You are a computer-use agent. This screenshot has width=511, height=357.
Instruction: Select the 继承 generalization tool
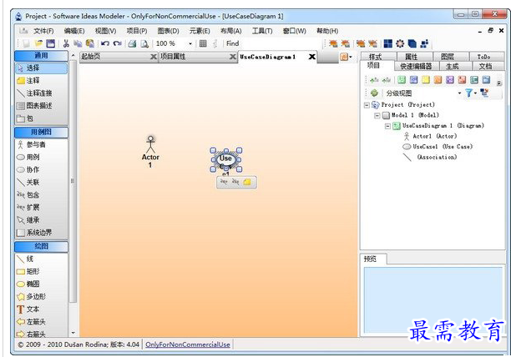click(42, 220)
